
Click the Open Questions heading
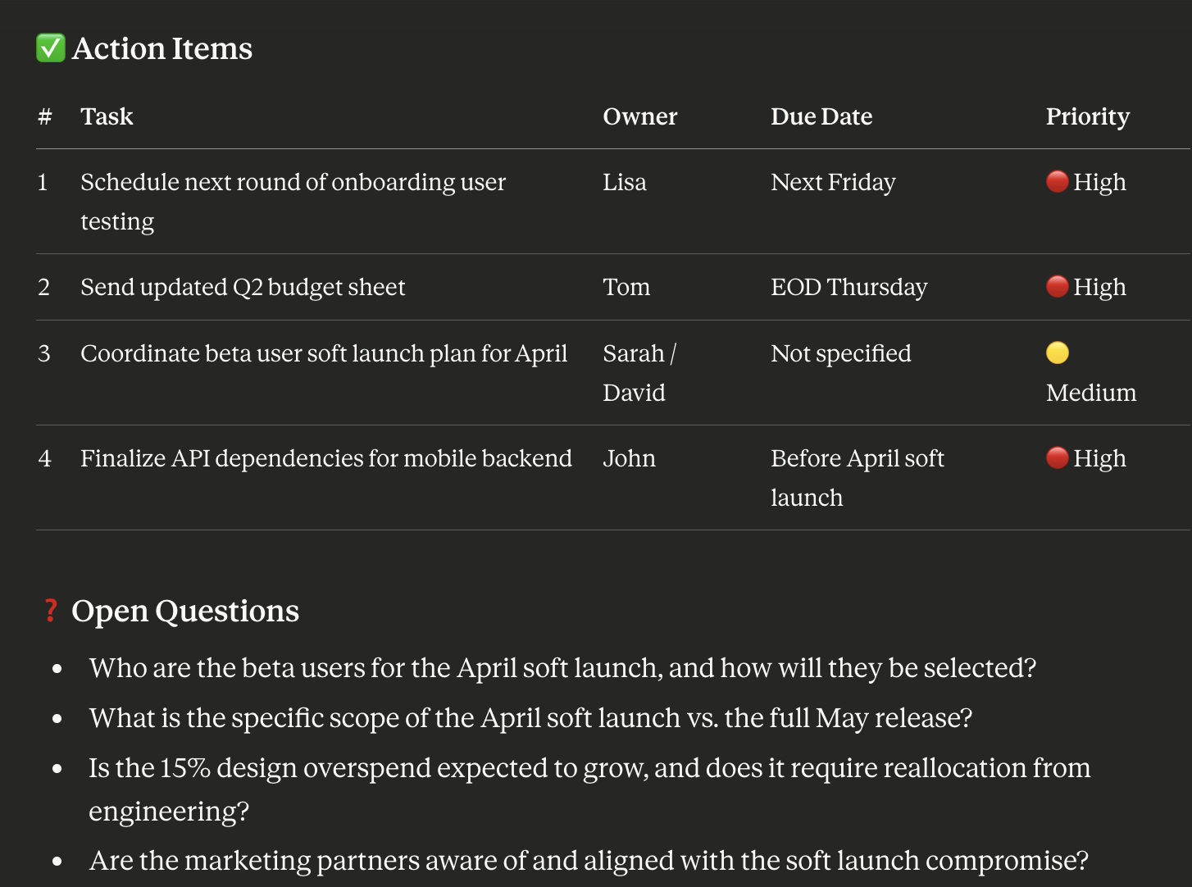[185, 611]
